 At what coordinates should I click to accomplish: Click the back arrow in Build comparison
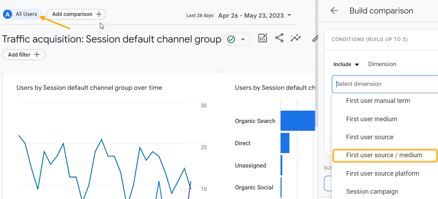[x=334, y=11]
